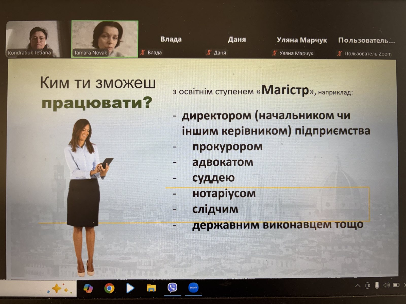The height and width of the screenshot is (304, 406).
Task: Click the 'нотаріусом' list item
Action: [x=224, y=194]
